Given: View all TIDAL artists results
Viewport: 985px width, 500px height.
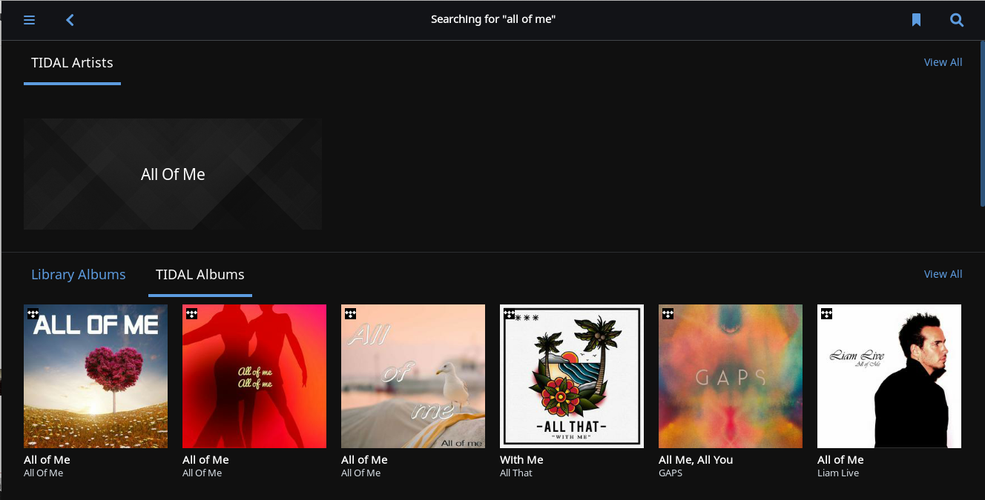Looking at the screenshot, I should [x=943, y=62].
